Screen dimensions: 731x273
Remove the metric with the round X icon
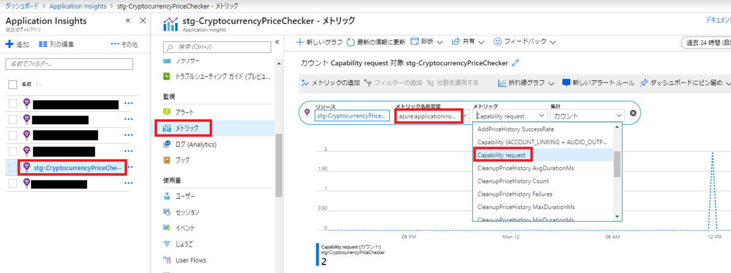click(x=633, y=113)
